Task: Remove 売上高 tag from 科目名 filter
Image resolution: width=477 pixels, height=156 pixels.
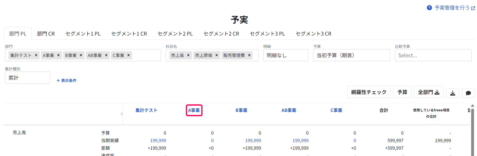Action: coord(188,55)
